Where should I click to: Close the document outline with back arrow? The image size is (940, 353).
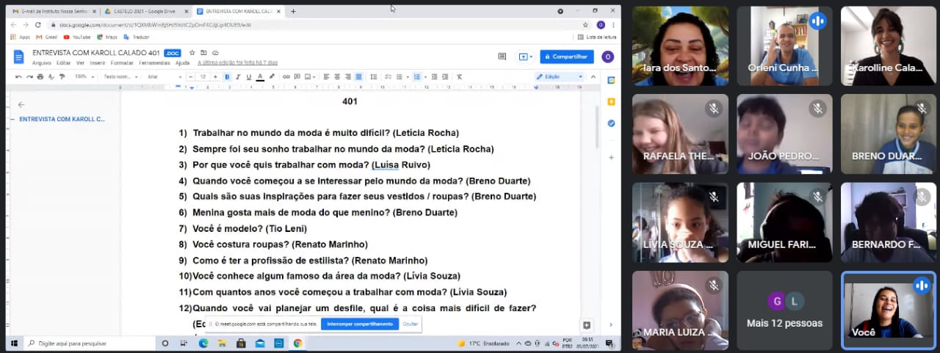[x=21, y=105]
